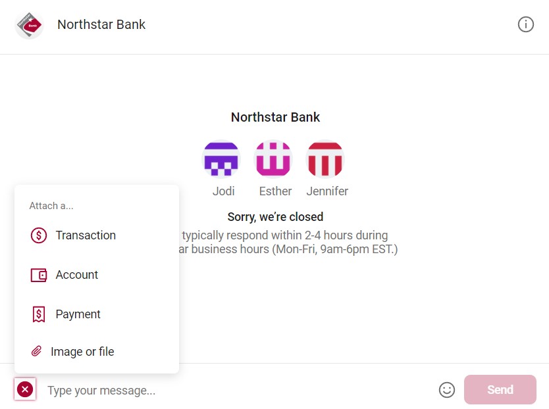Select Transaction from attach menu
The width and height of the screenshot is (549, 409).
point(86,235)
